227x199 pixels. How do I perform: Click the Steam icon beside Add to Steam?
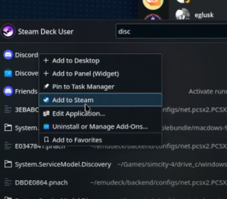[x=46, y=100]
